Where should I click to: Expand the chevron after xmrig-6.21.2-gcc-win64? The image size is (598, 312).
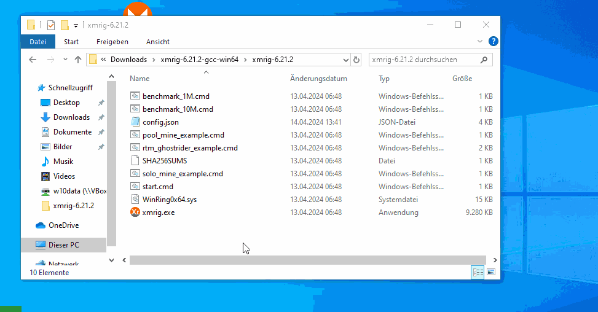[245, 60]
